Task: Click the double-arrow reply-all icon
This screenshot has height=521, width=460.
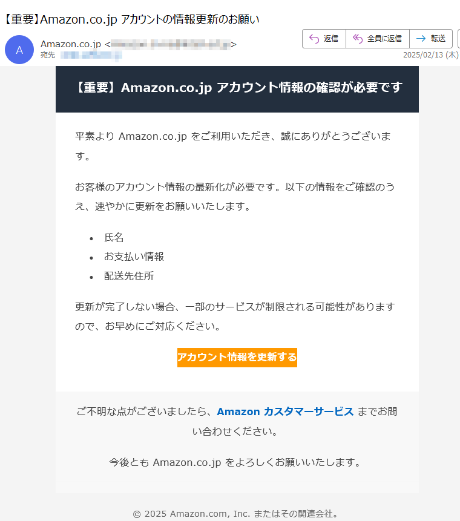Action: [358, 39]
